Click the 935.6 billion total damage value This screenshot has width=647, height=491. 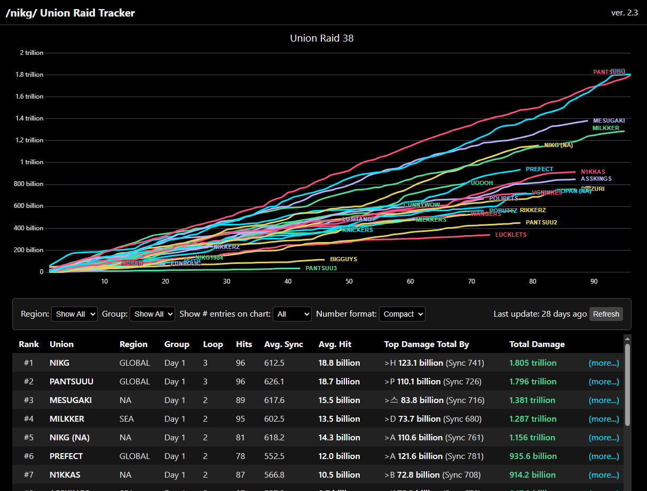533,456
